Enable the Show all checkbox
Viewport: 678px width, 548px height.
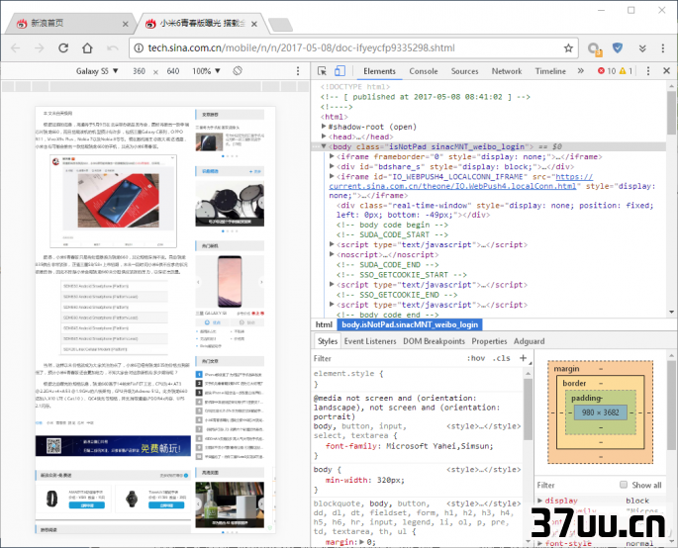coord(624,485)
